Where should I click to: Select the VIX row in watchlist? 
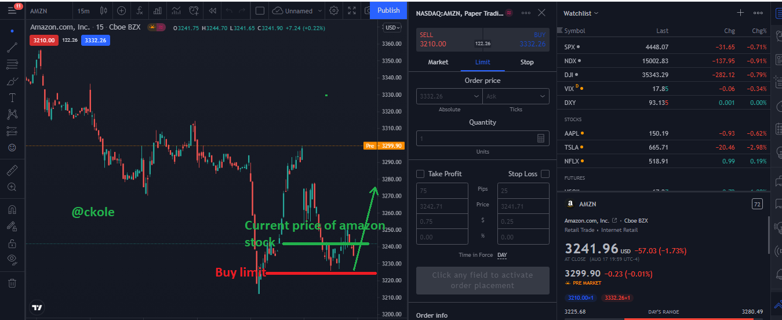663,89
